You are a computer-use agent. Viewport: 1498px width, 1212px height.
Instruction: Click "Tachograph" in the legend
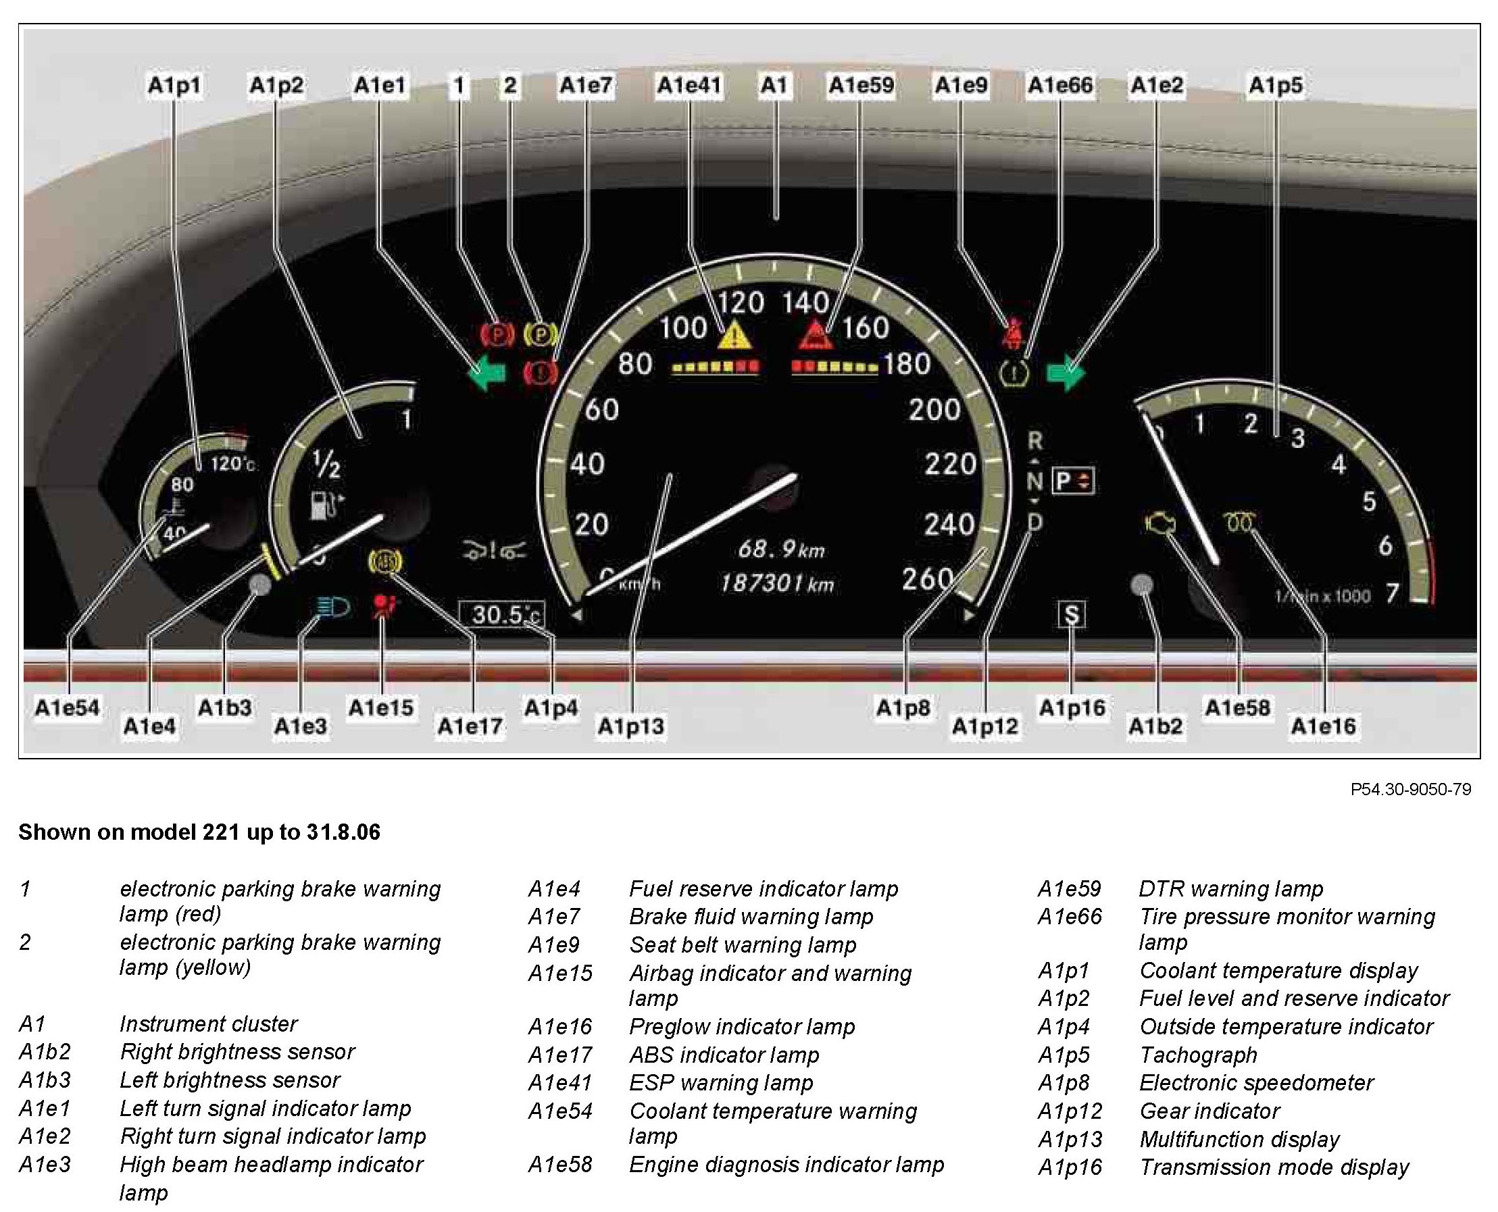(1199, 1055)
